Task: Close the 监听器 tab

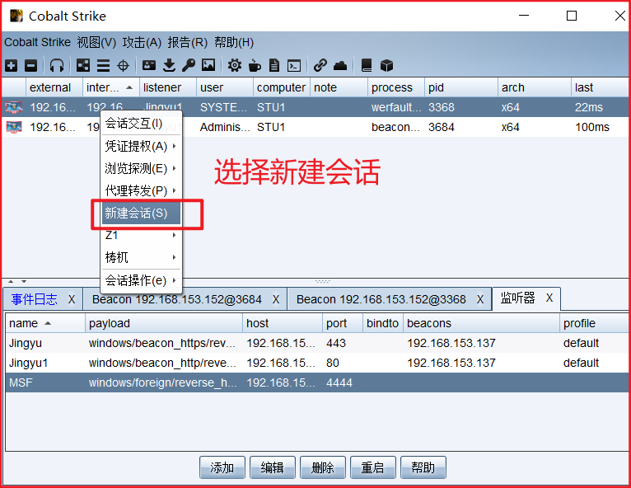Action: [549, 298]
